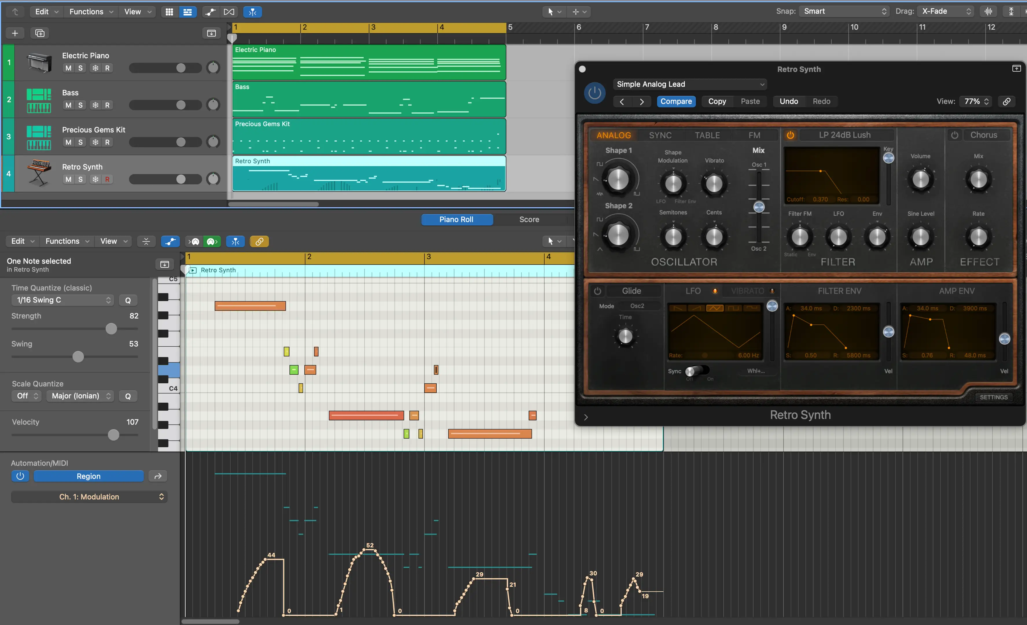The image size is (1027, 625).
Task: Expand the Retro Synth bottom disclosure arrow
Action: (x=586, y=417)
